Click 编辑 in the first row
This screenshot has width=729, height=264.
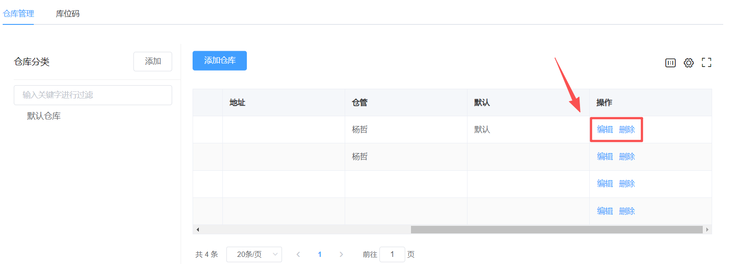[604, 130]
